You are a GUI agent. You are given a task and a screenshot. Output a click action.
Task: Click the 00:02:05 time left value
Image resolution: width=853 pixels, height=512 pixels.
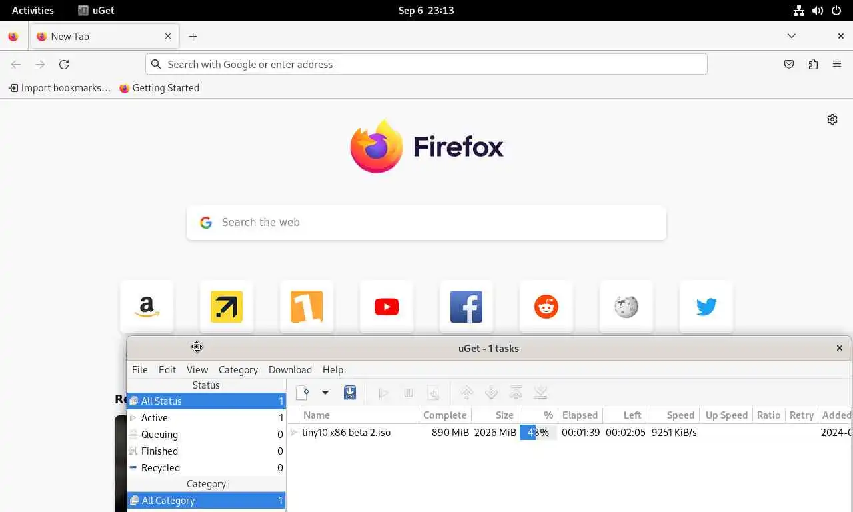point(626,433)
